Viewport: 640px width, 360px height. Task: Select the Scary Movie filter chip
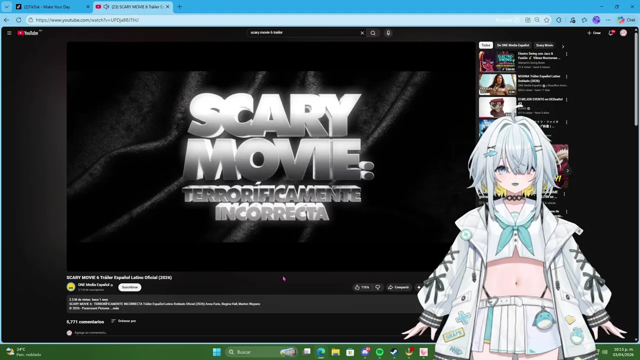tap(544, 45)
